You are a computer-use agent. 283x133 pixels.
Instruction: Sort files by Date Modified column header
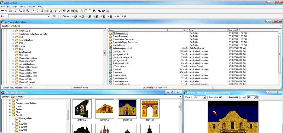(x=253, y=30)
